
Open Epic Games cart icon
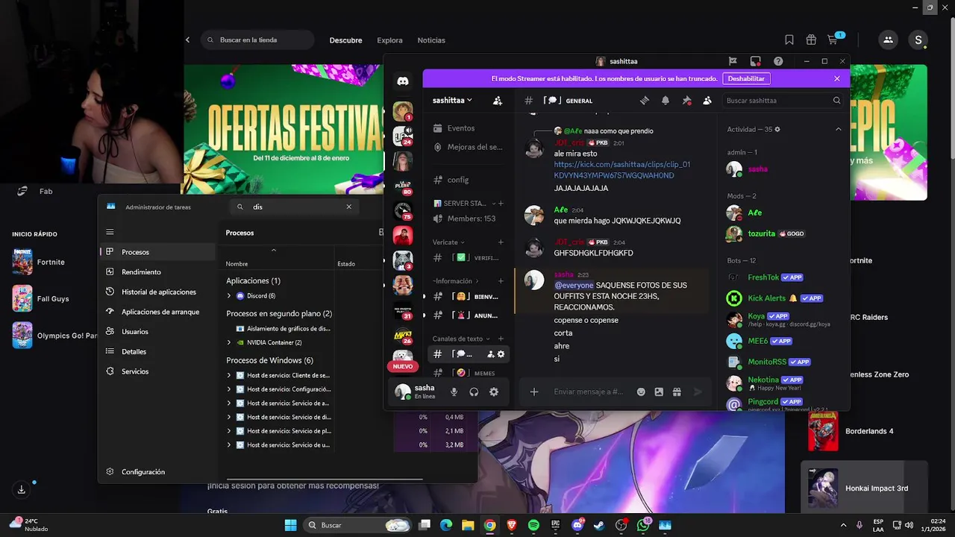click(x=833, y=40)
